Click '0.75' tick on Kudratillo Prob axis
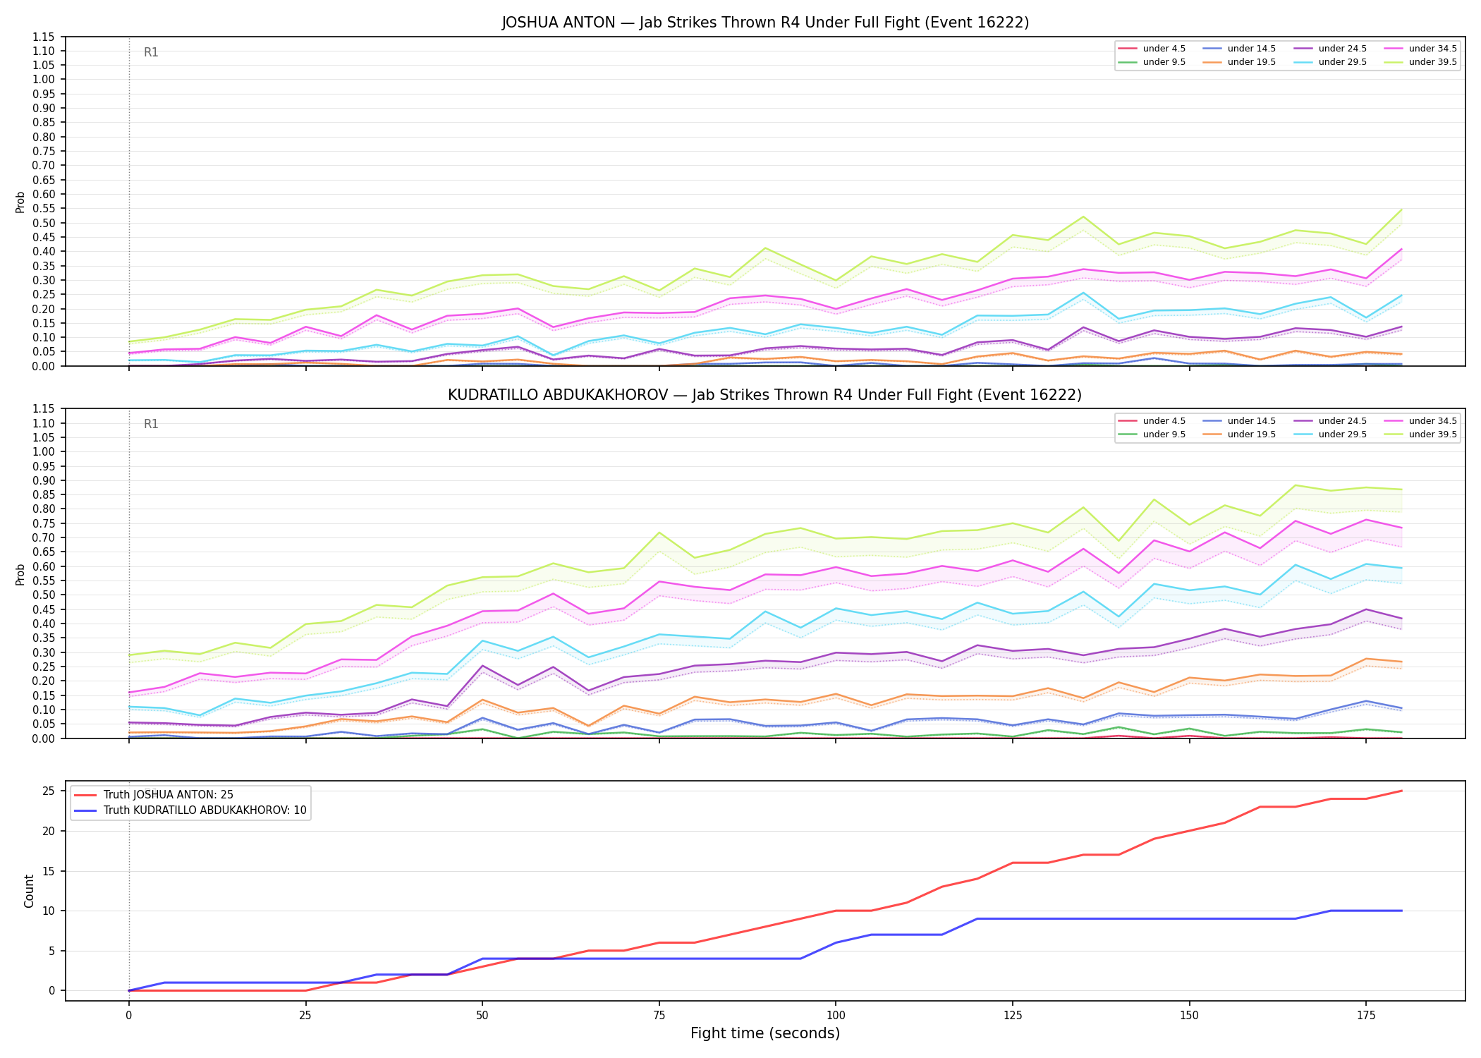The height and width of the screenshot is (1058, 1481). [44, 523]
